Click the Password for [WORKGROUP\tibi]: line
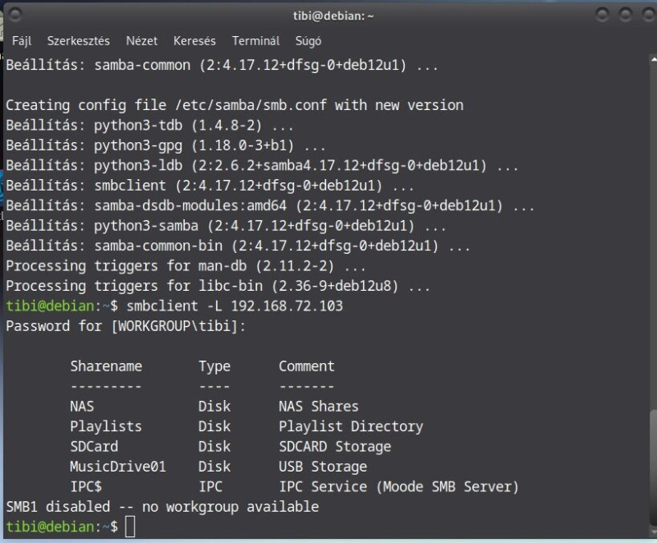Screen dimensions: 657x543 point(126,326)
